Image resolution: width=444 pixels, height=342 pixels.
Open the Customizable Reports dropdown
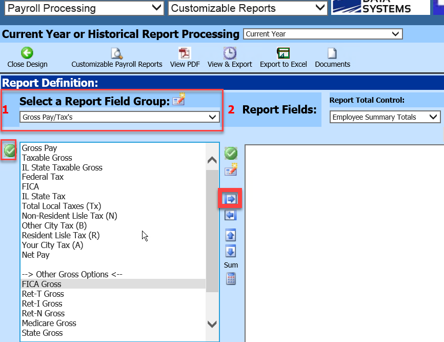(x=248, y=8)
